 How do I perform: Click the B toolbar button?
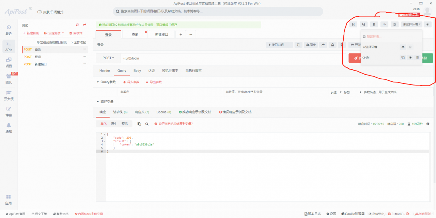374,25
